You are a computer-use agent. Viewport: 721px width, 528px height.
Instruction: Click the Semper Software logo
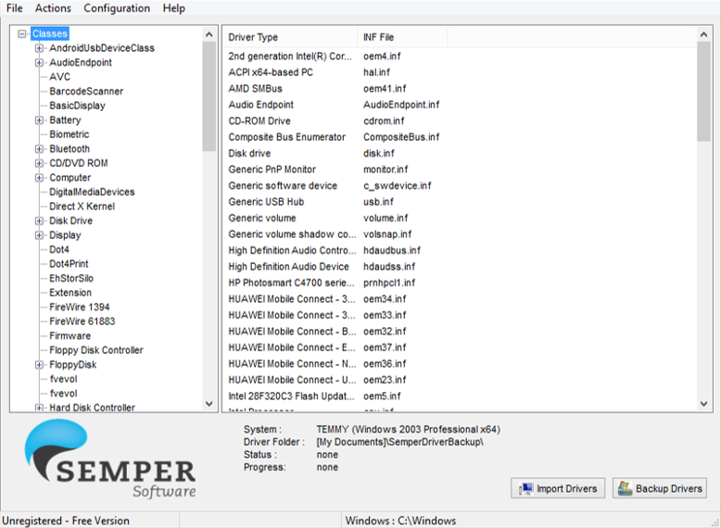pos(110,459)
